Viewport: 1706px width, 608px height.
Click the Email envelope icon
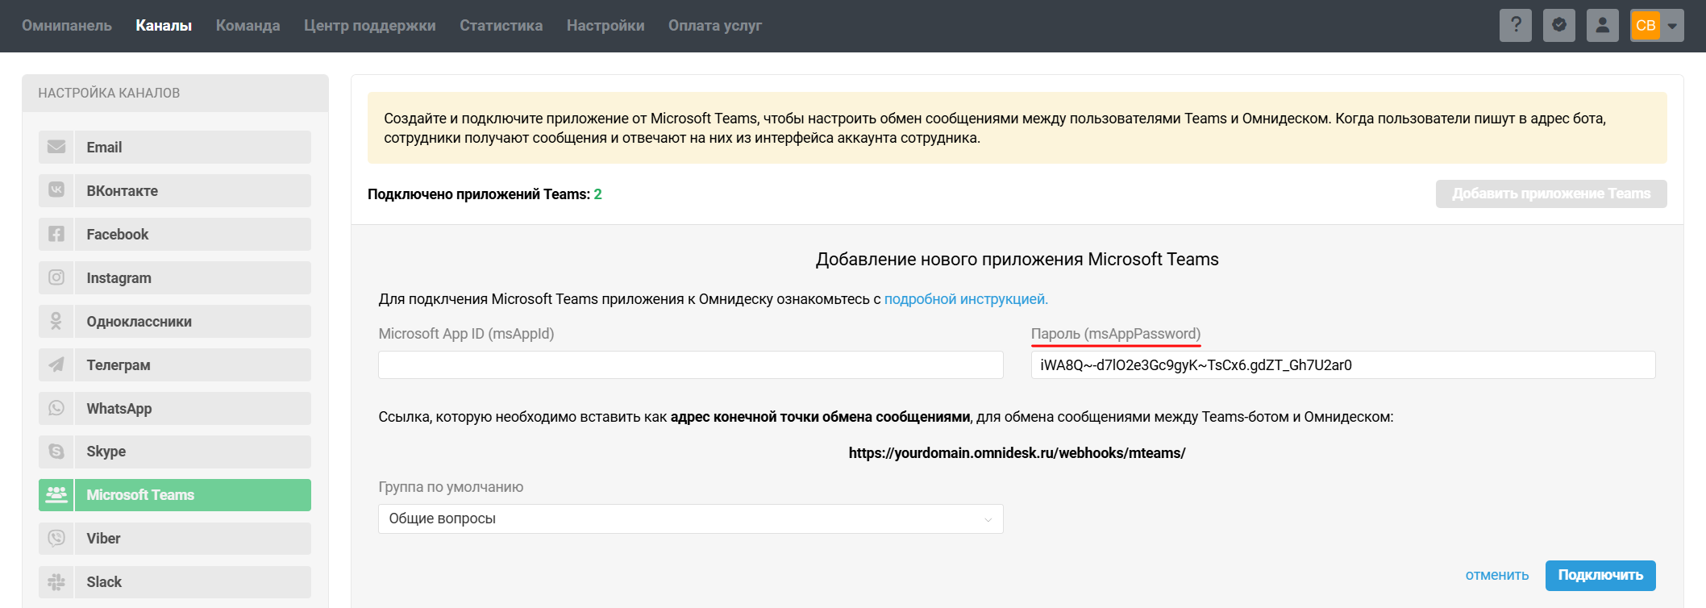click(x=56, y=147)
